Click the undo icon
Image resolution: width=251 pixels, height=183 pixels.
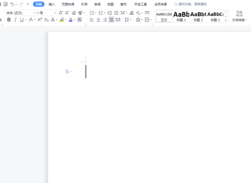point(12,4)
